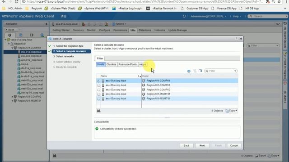This screenshot has width=289, height=162.
Task: Open vRealize Log Insight bookmark
Action: click(127, 9)
